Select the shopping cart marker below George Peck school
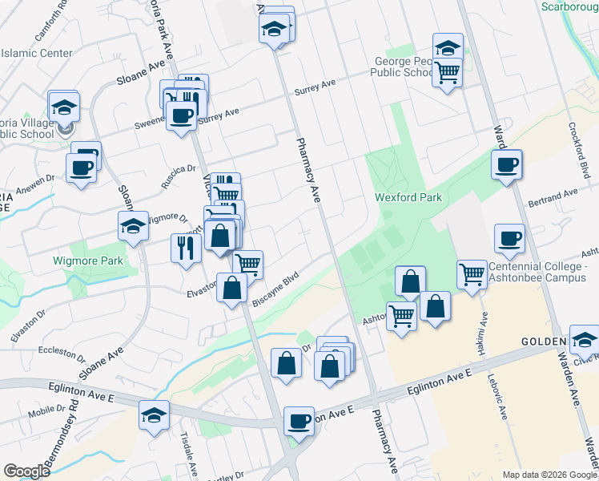The height and width of the screenshot is (481, 599). [x=447, y=75]
